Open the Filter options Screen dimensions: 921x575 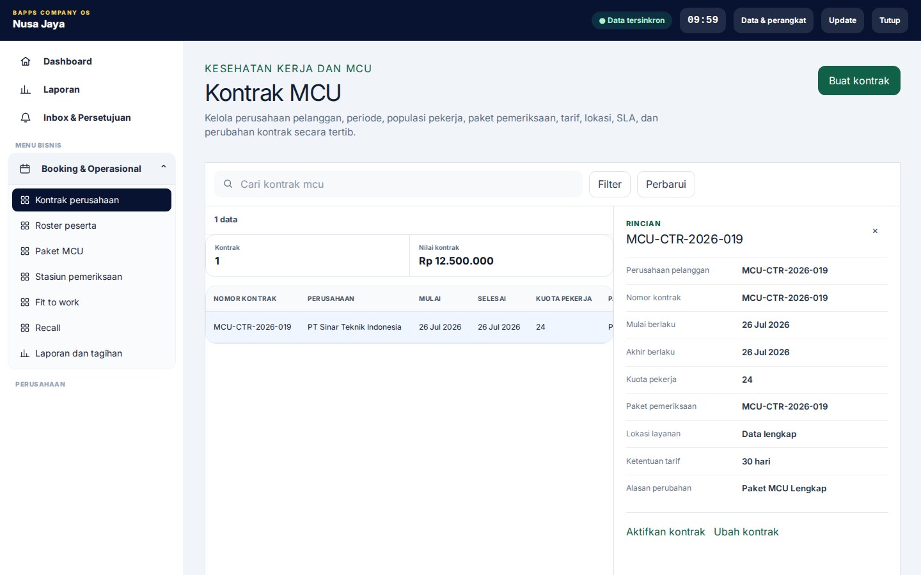[610, 184]
